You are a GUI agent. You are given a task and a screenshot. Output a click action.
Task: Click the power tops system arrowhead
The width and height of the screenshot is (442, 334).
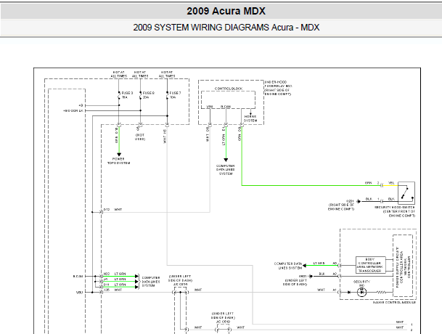119,155
